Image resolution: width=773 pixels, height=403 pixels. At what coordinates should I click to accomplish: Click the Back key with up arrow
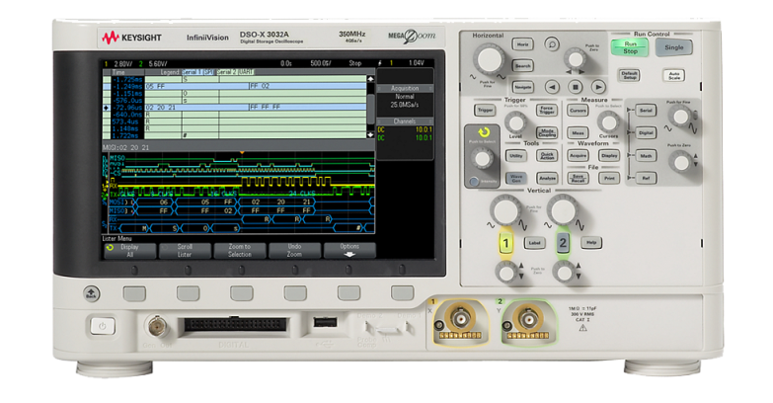91,293
